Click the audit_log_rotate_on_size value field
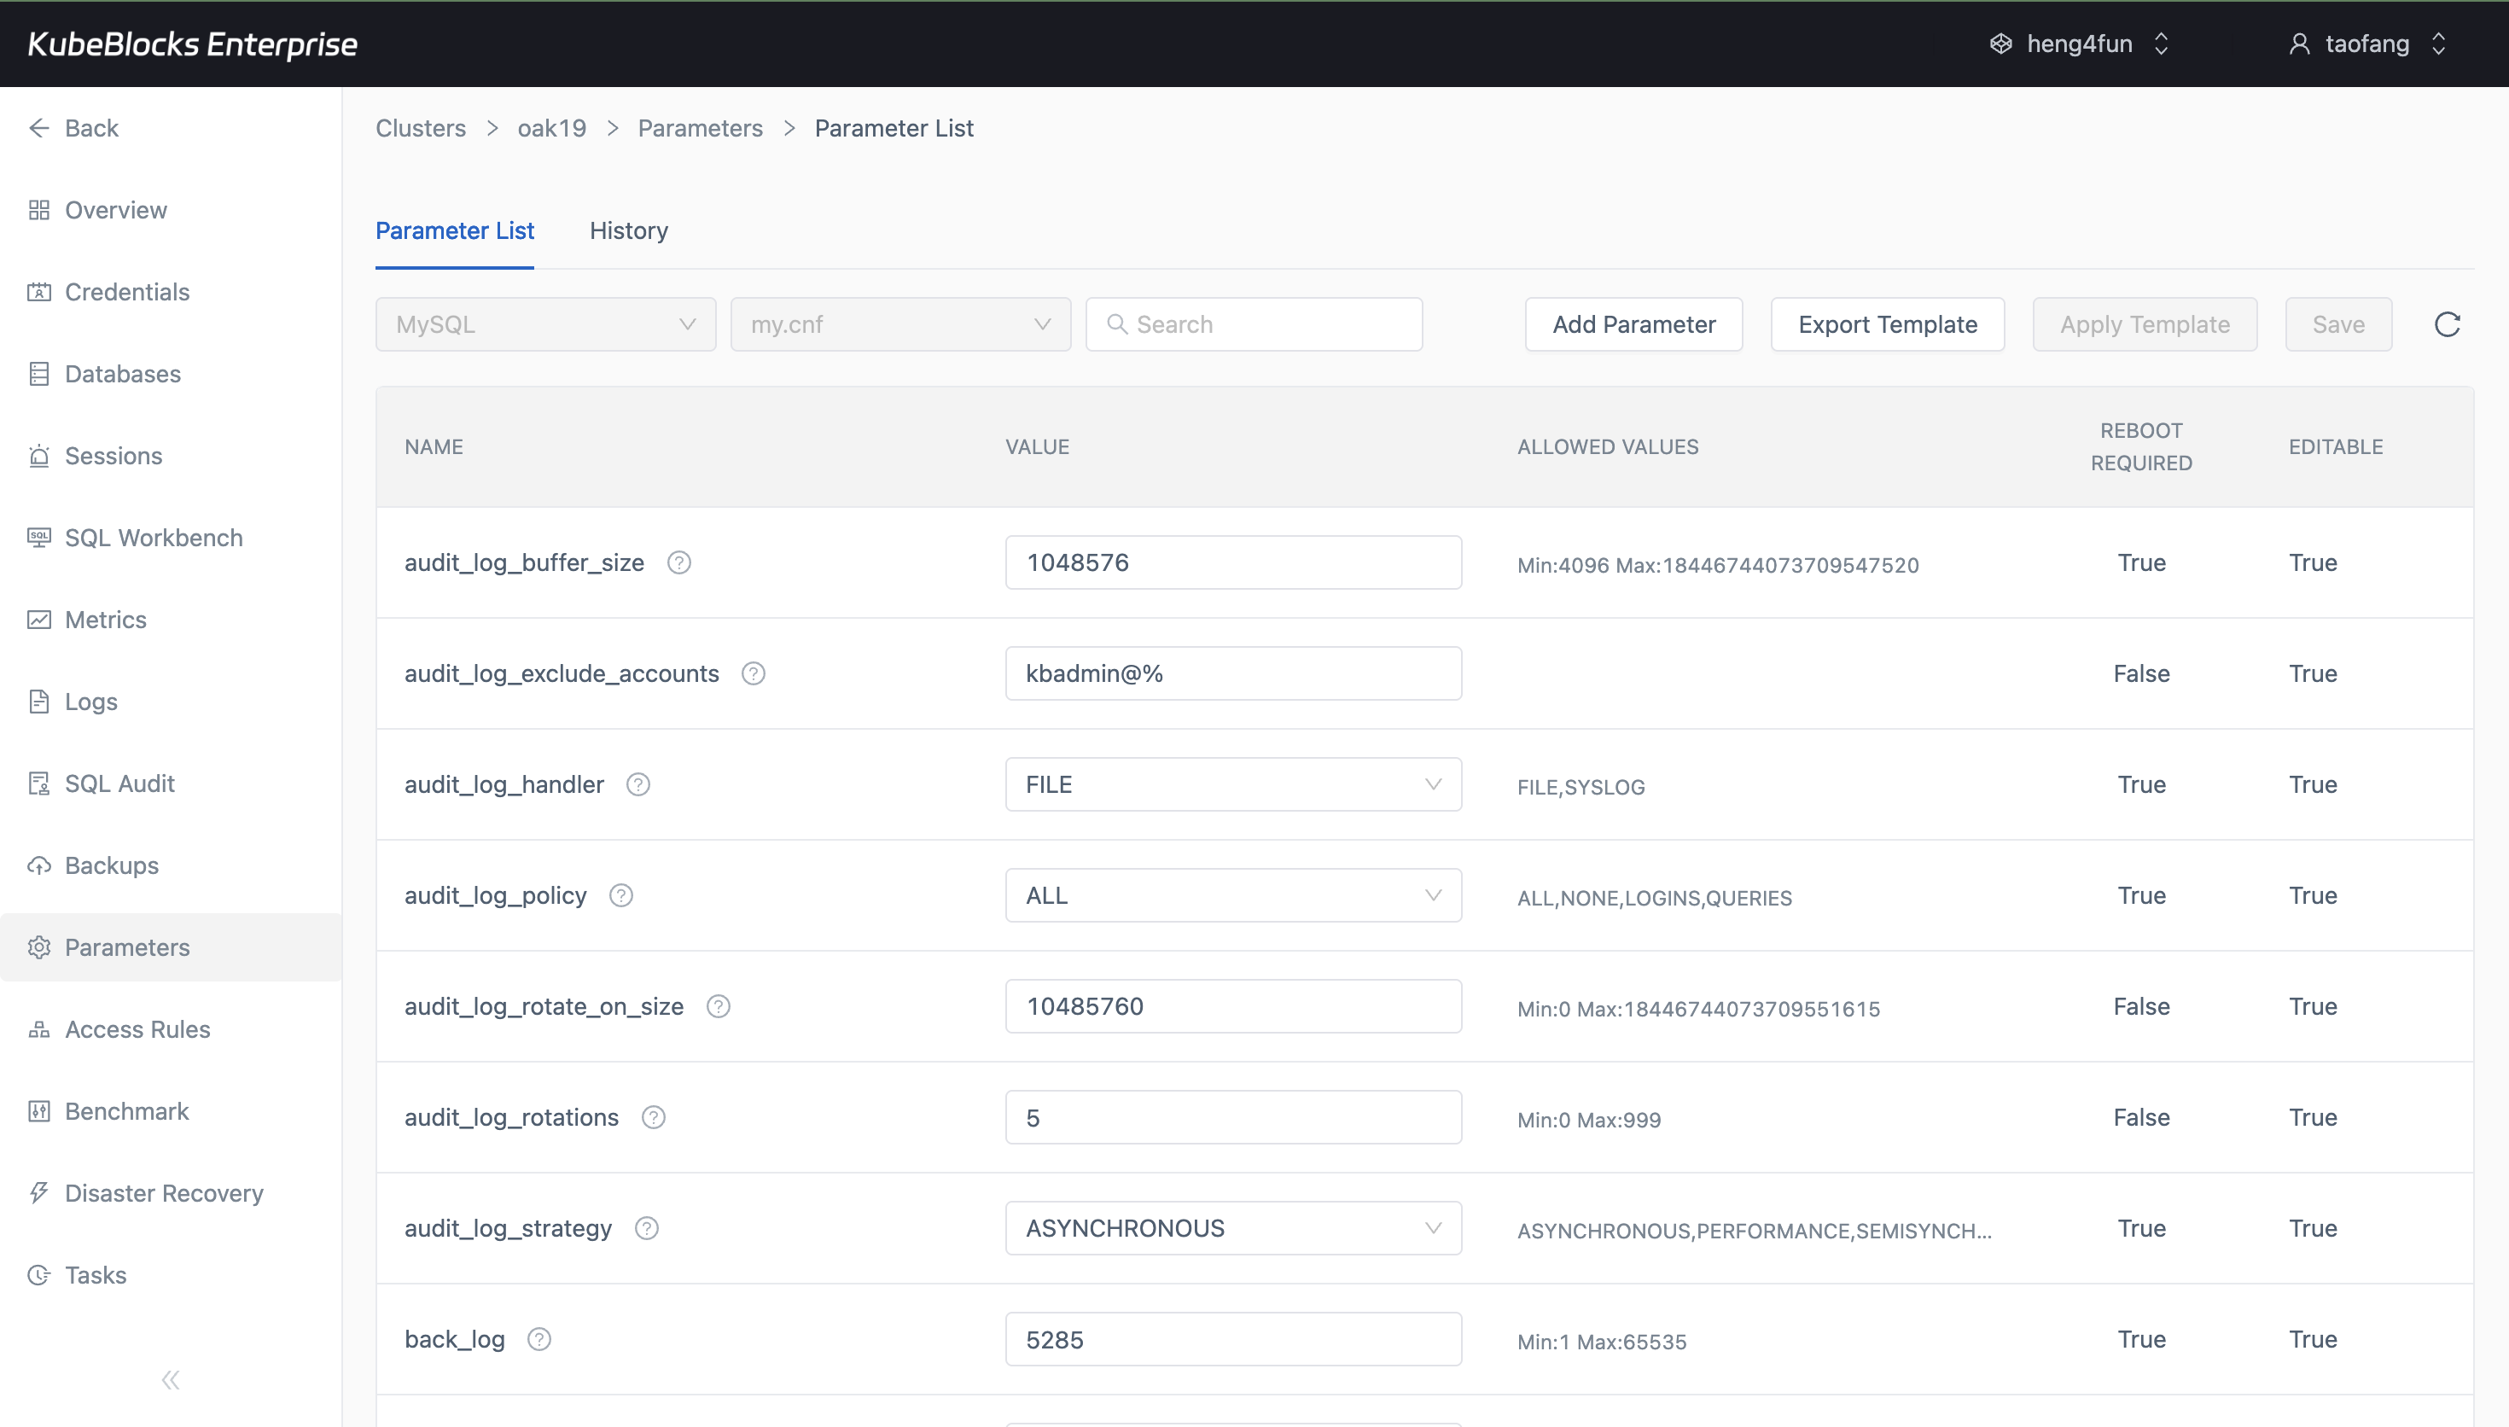The width and height of the screenshot is (2509, 1427). click(1233, 1006)
